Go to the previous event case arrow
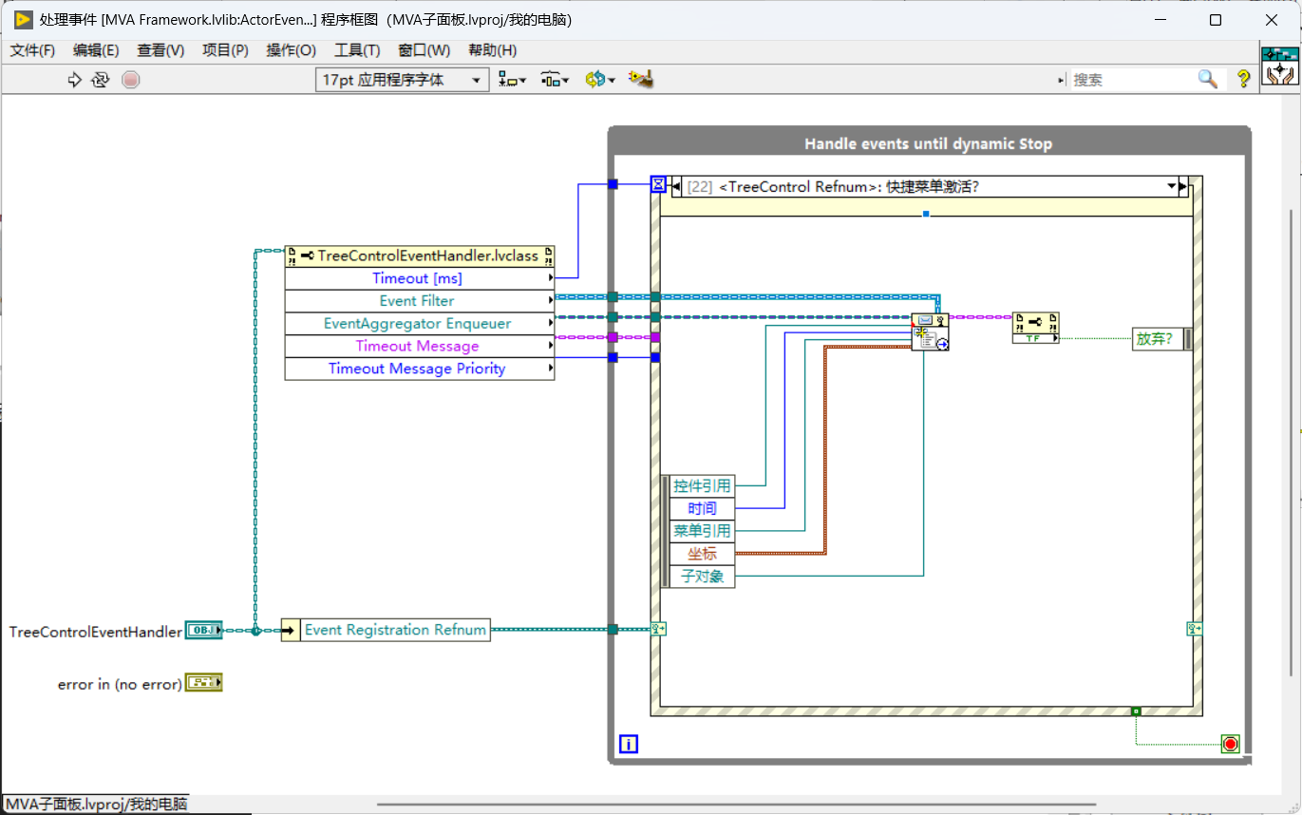Viewport: 1302px width, 815px height. [x=676, y=186]
